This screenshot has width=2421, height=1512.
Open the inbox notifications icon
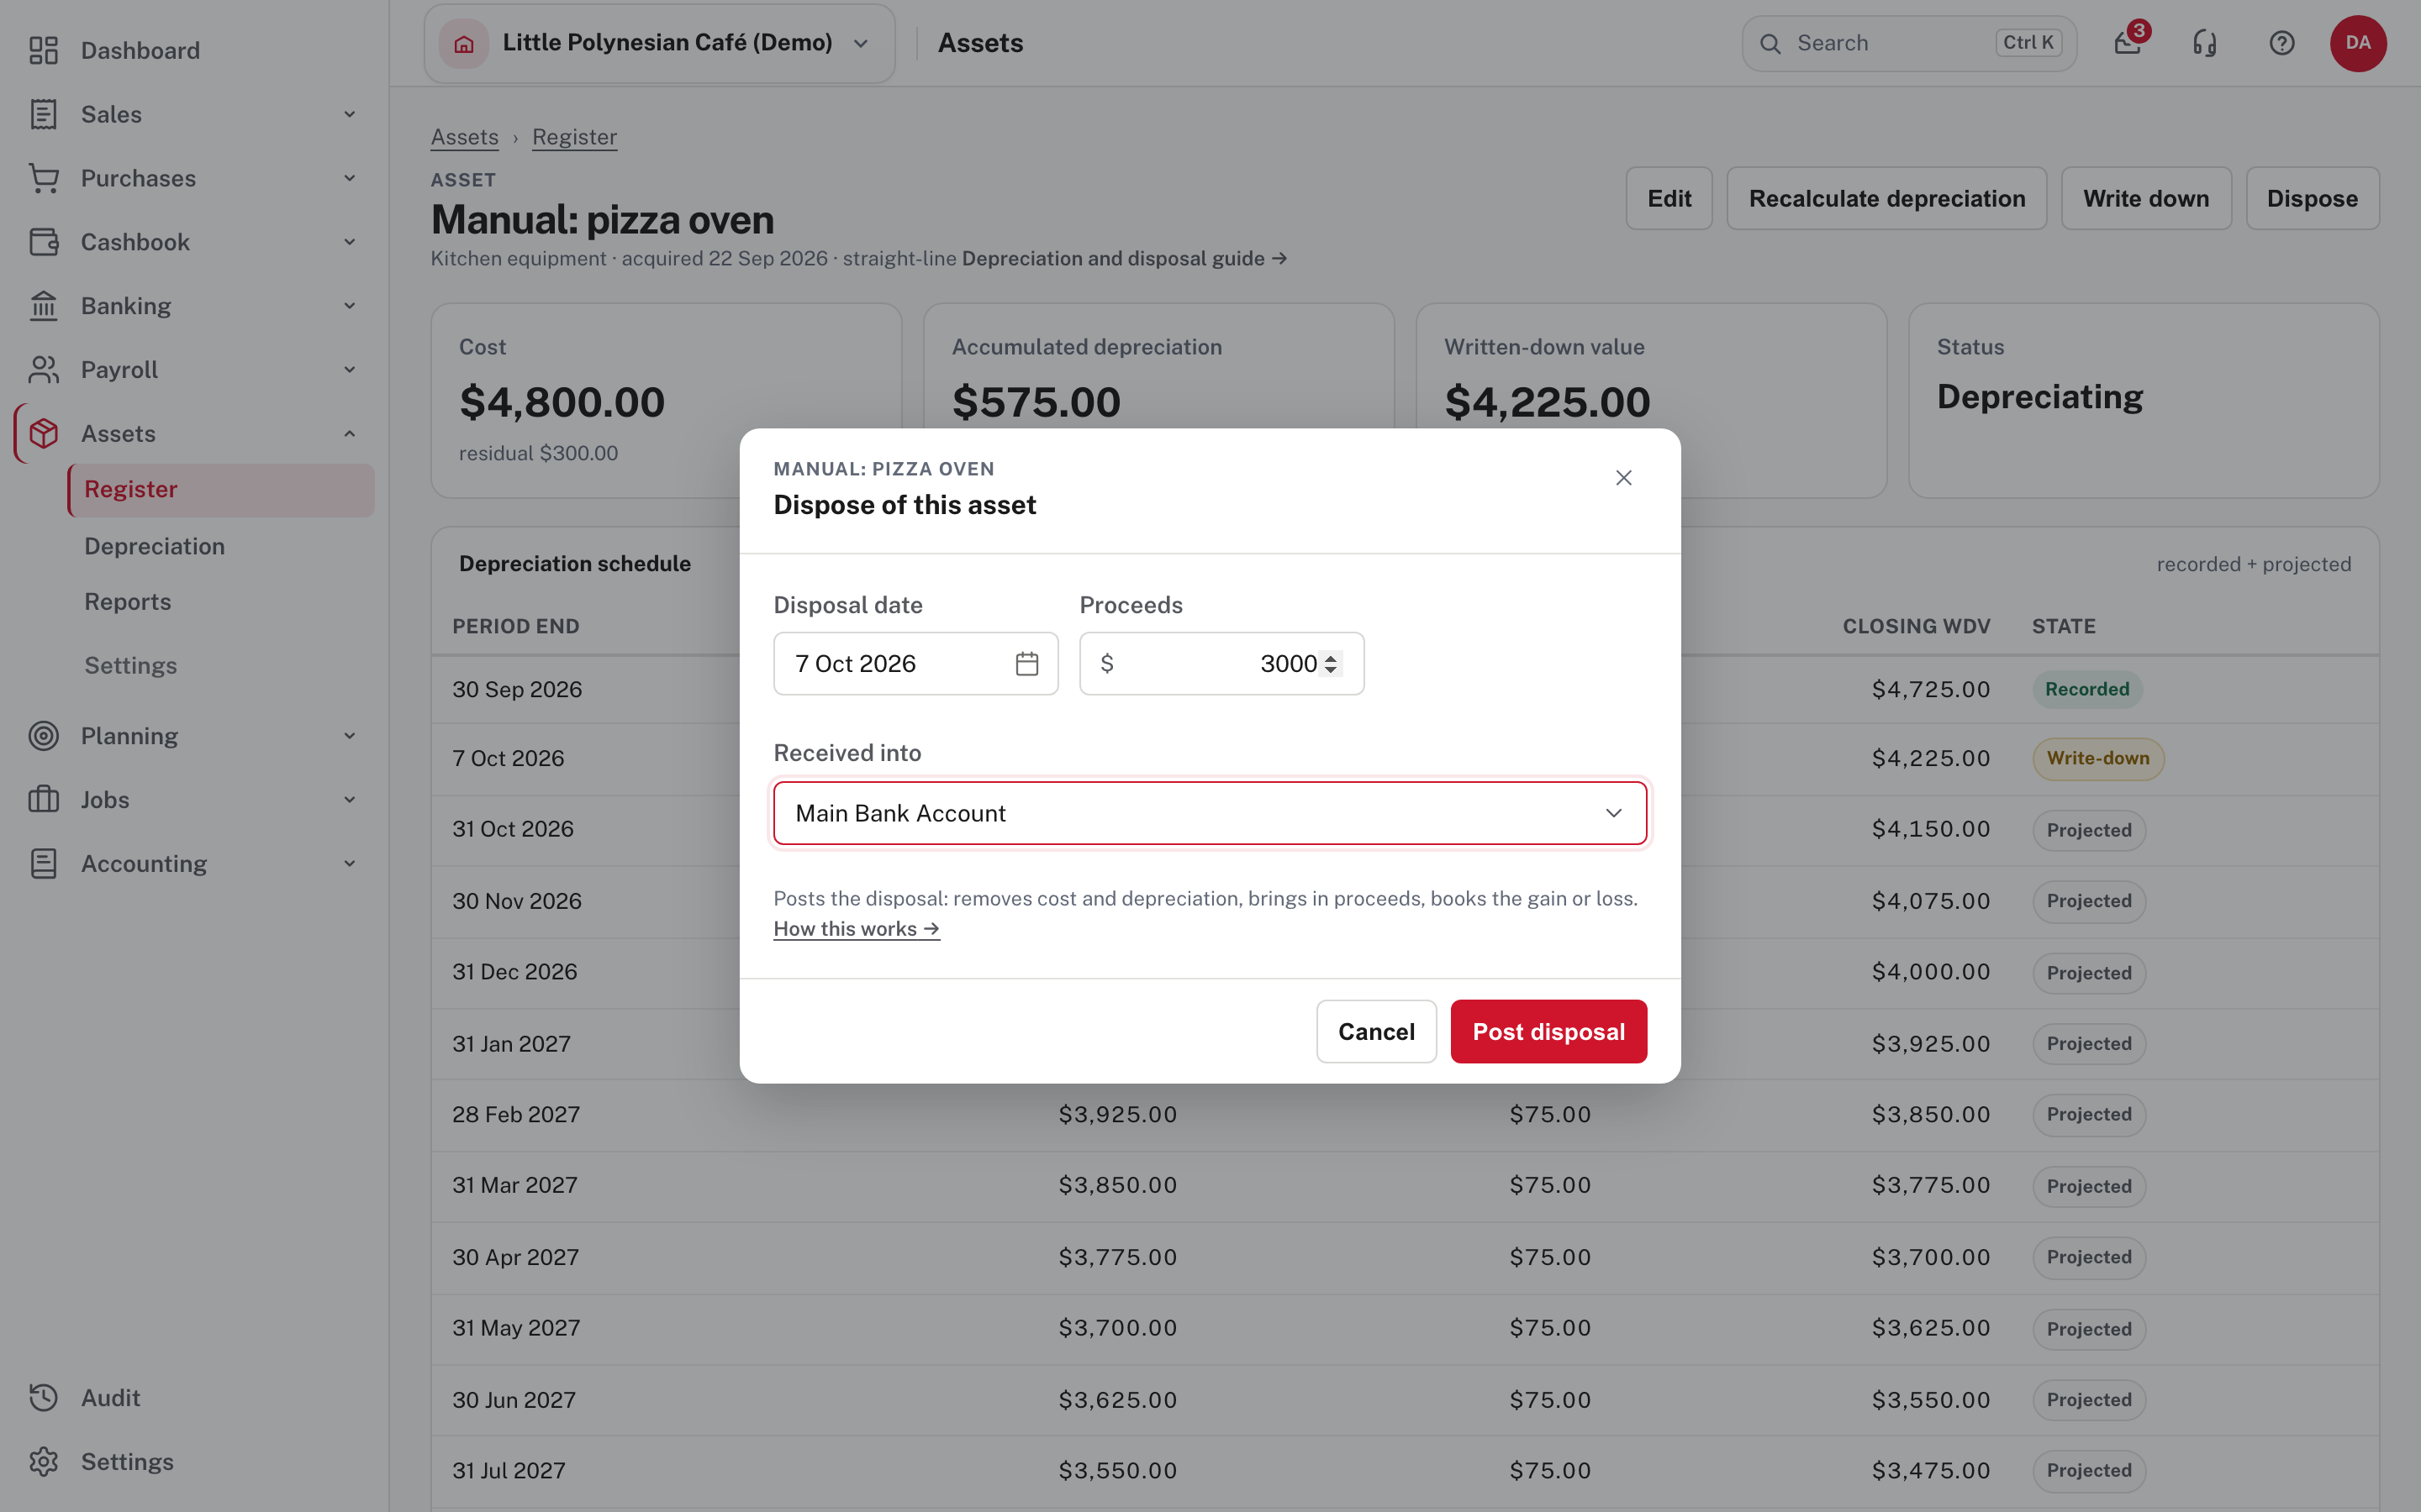tap(2128, 43)
